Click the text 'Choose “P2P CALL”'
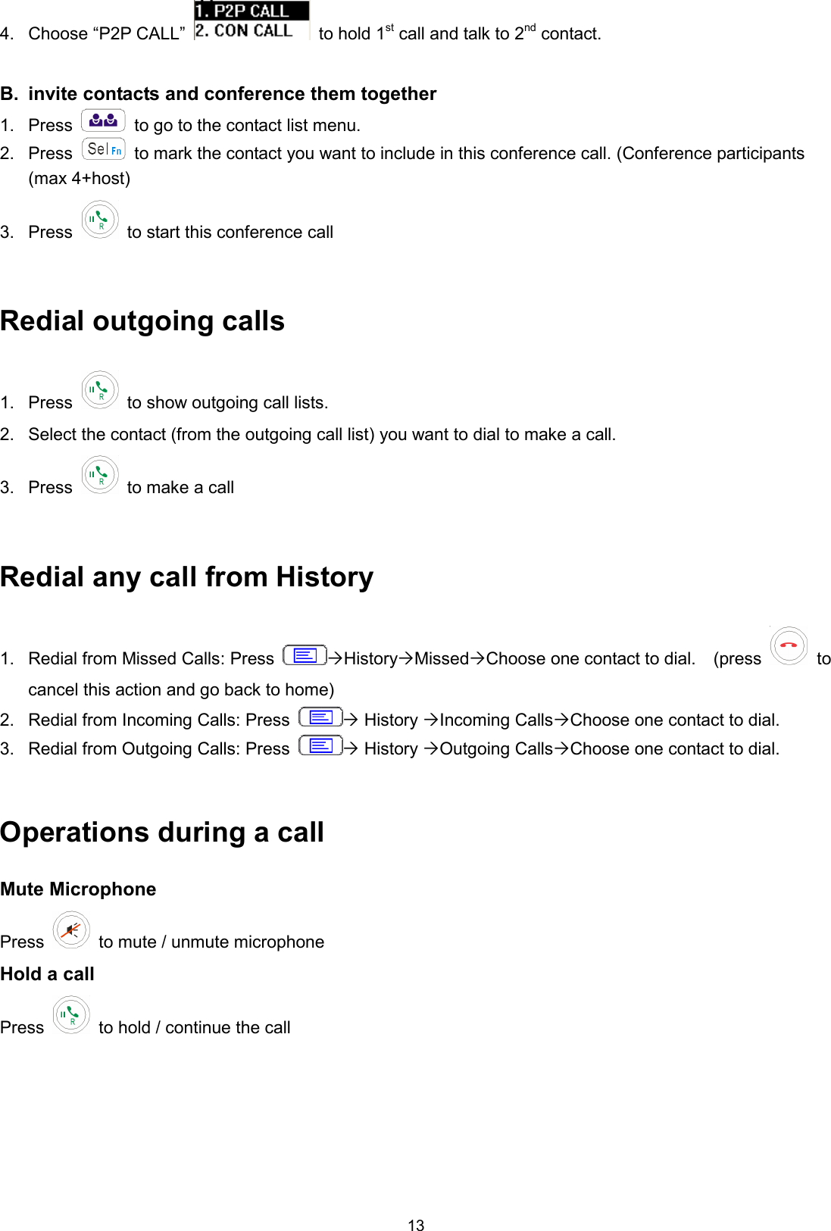 pyautogui.click(x=106, y=33)
